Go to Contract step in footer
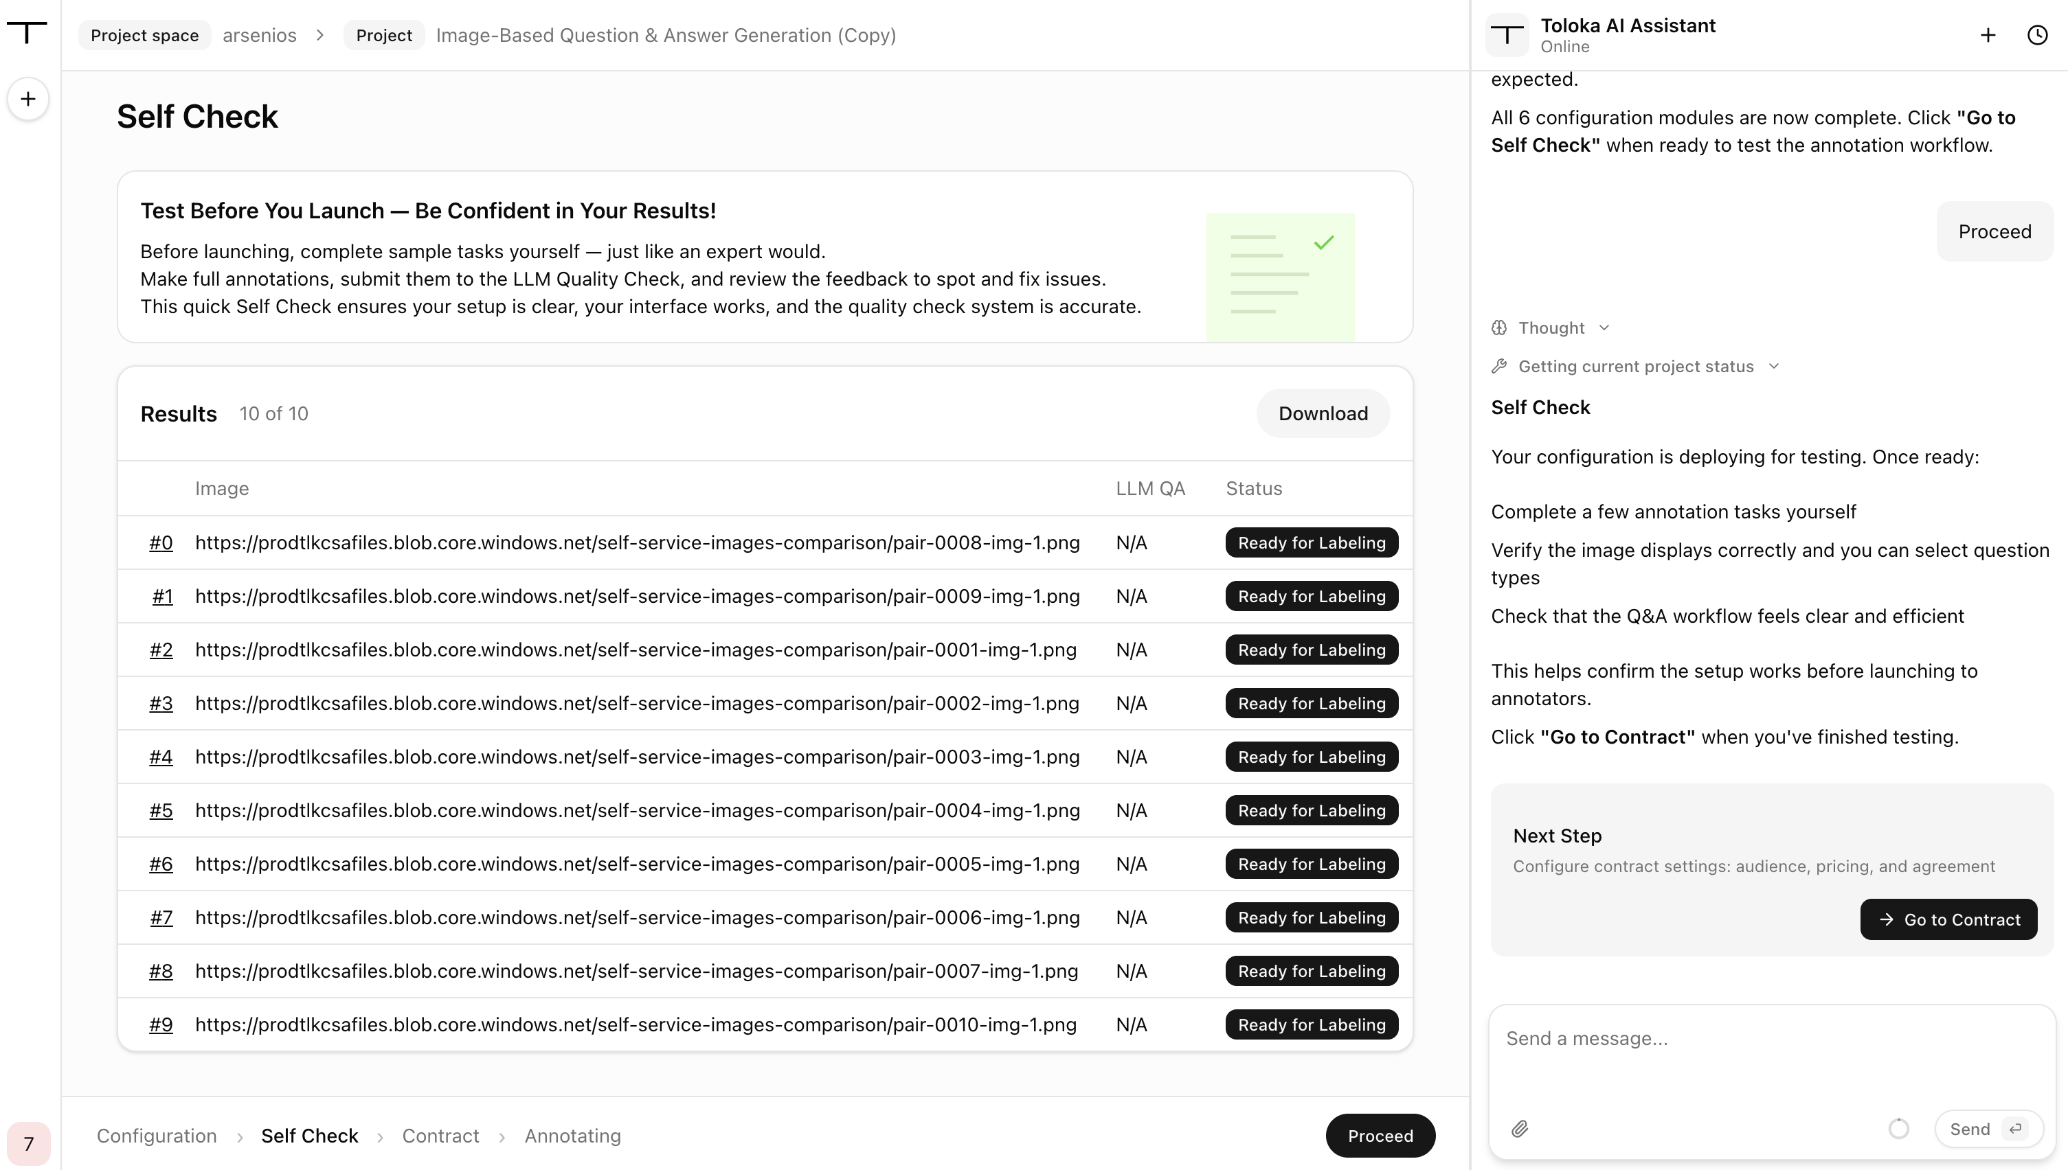The height and width of the screenshot is (1170, 2068). click(x=440, y=1136)
